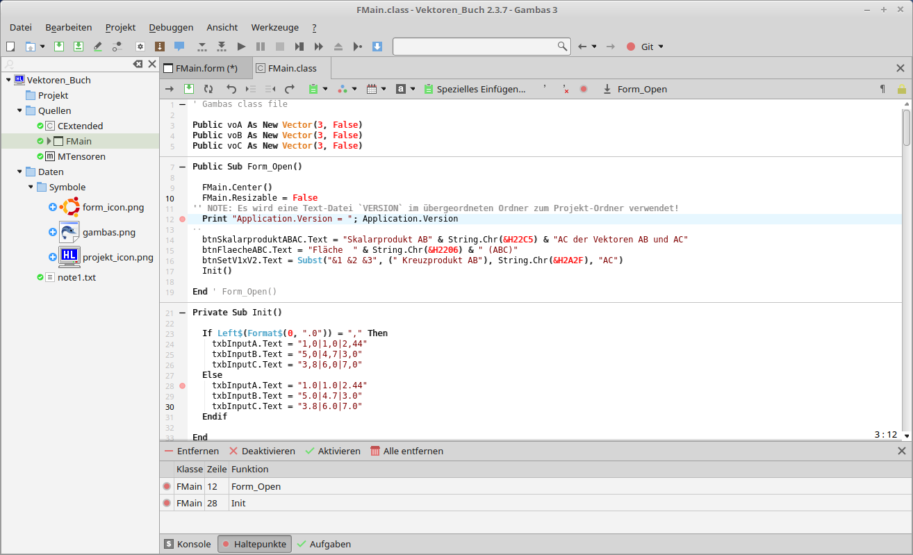Click the editor vertical scrollbar
This screenshot has width=913, height=555.
(x=906, y=278)
